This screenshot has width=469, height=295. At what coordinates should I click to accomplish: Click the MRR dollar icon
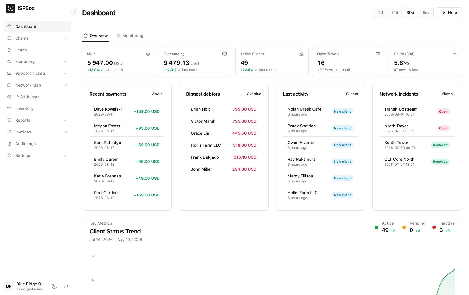148,54
